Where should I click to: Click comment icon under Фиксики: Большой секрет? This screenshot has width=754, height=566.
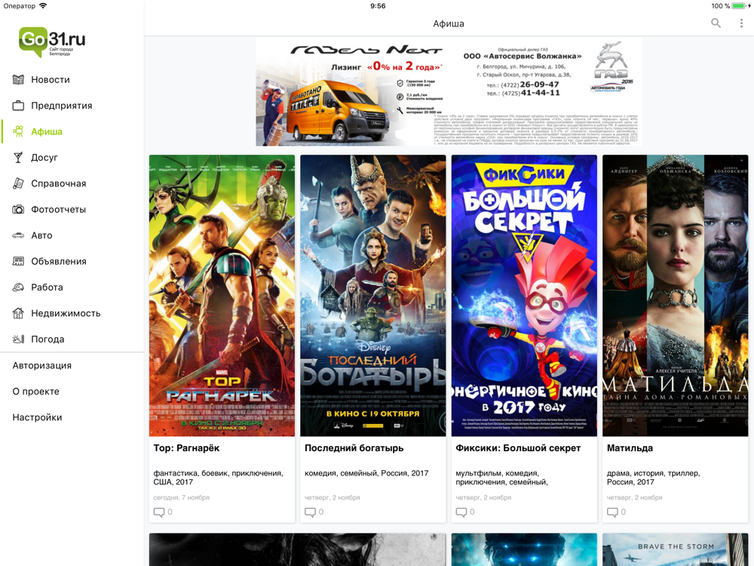click(x=461, y=512)
